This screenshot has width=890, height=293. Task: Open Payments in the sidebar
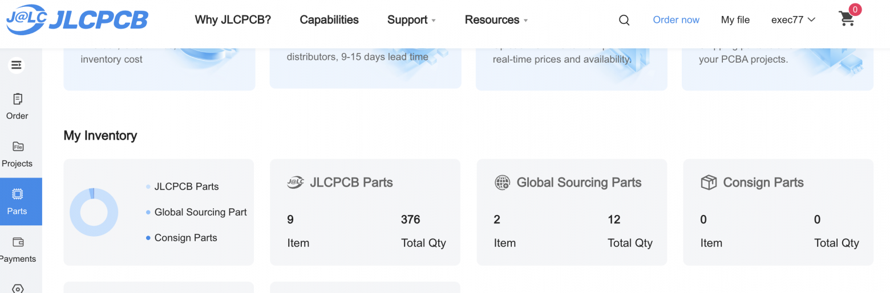tap(17, 250)
